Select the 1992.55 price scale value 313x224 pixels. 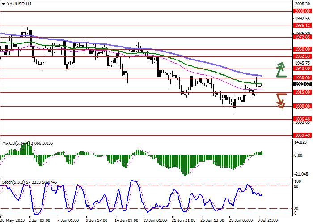coord(303,19)
